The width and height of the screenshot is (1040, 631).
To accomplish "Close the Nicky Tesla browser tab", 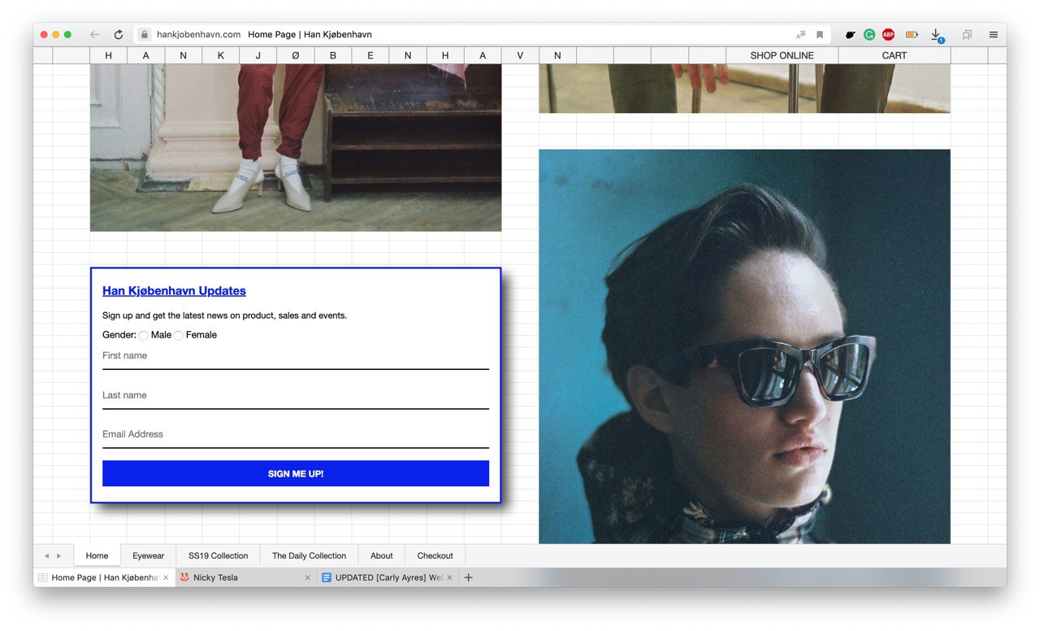I will pos(307,577).
